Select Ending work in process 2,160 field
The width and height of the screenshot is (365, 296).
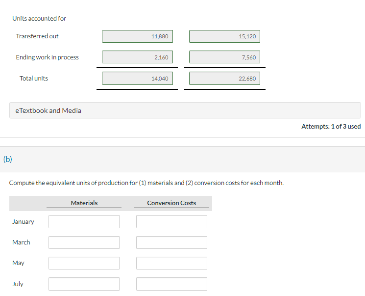pyautogui.click(x=137, y=57)
